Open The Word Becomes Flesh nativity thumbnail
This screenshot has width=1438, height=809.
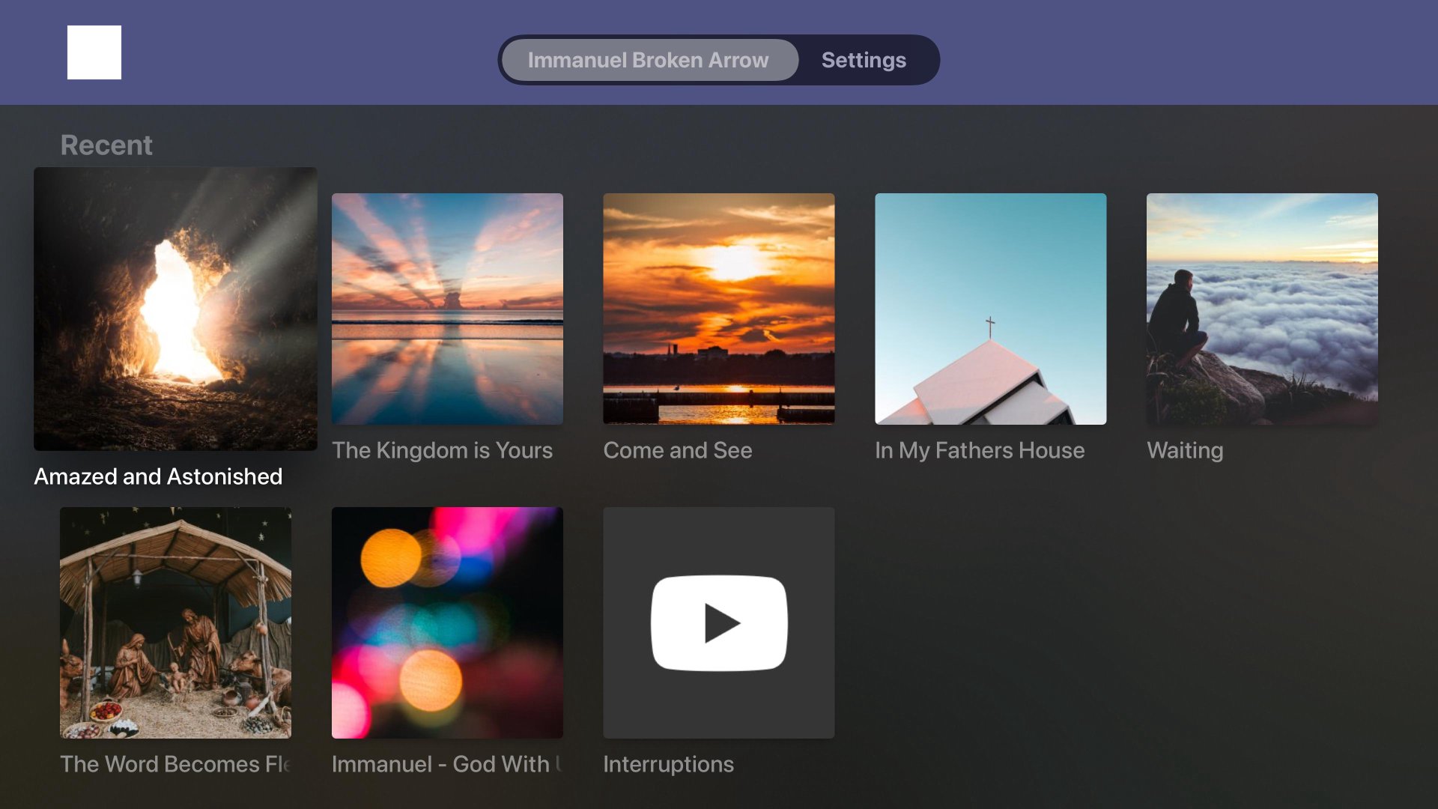[x=175, y=622]
